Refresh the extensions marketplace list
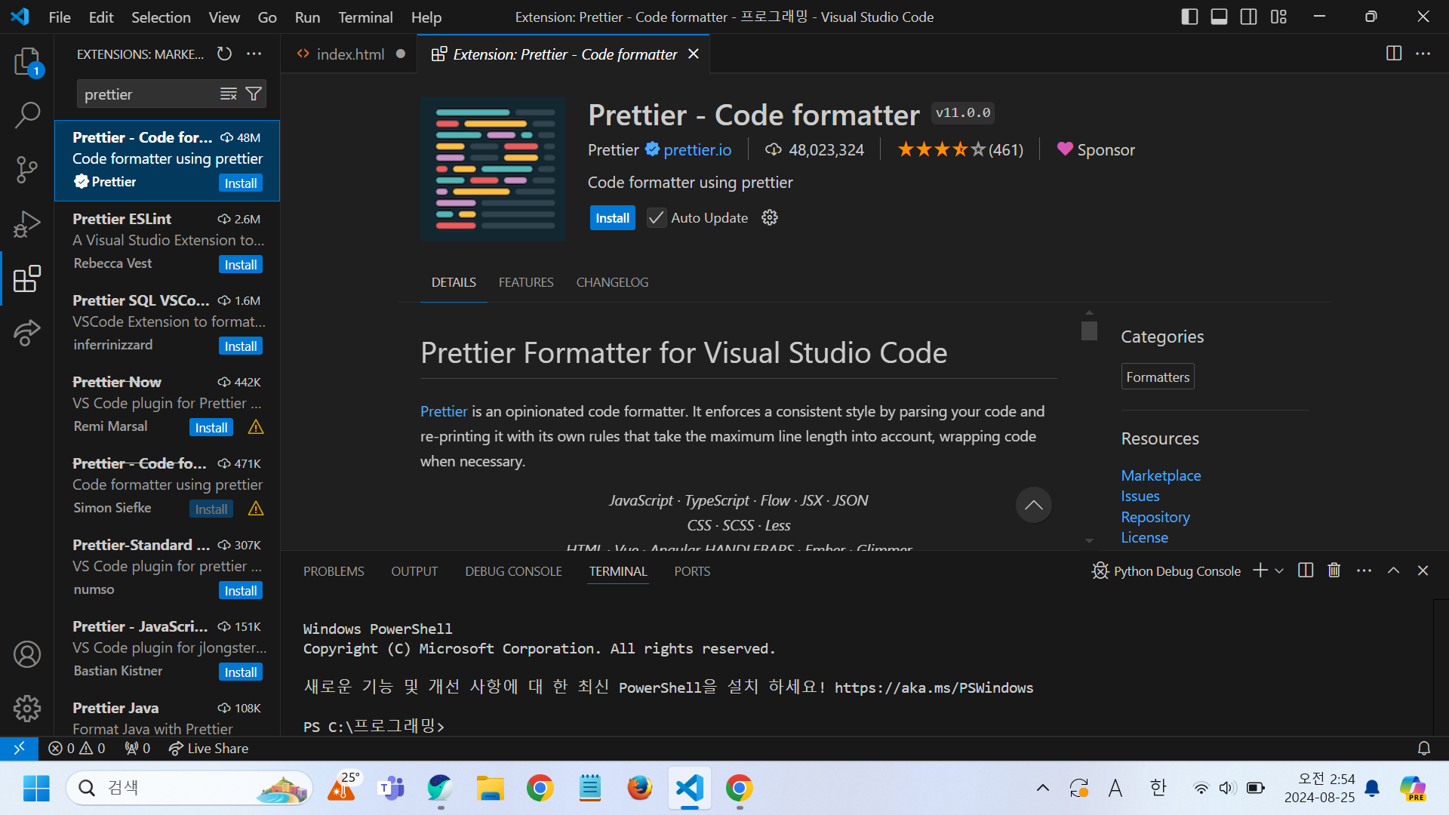Screen dimensions: 1449x815 (x=224, y=54)
